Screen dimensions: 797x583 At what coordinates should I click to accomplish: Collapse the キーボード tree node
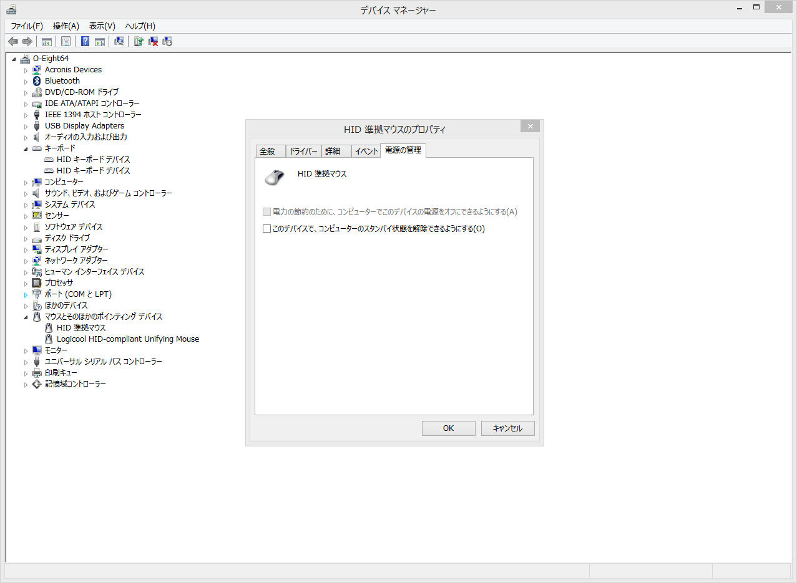(x=26, y=148)
